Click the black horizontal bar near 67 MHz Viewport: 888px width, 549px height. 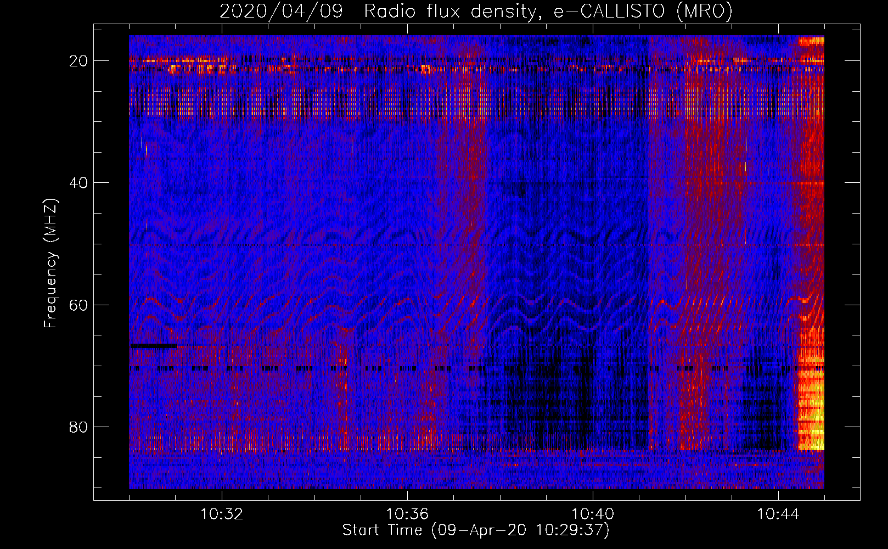pos(154,346)
